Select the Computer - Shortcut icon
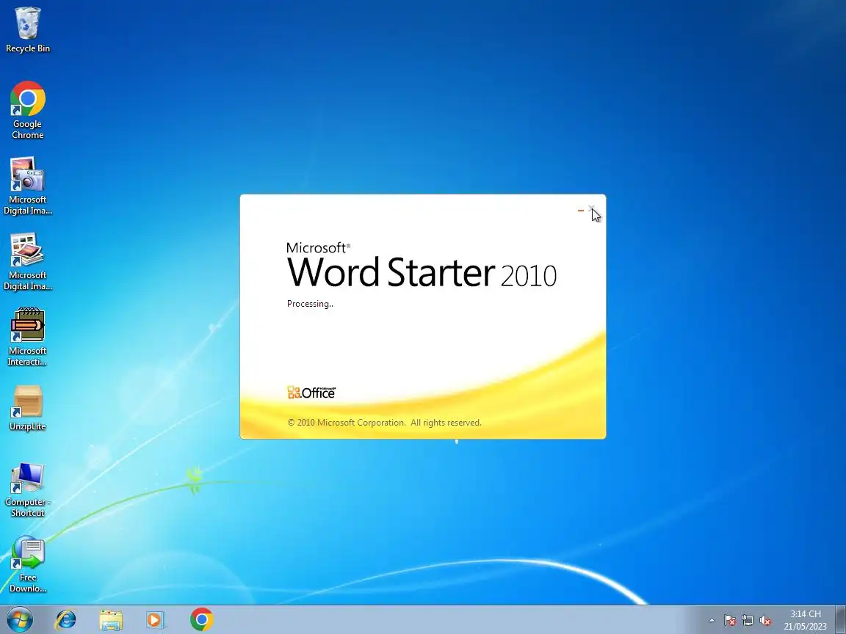 click(27, 489)
